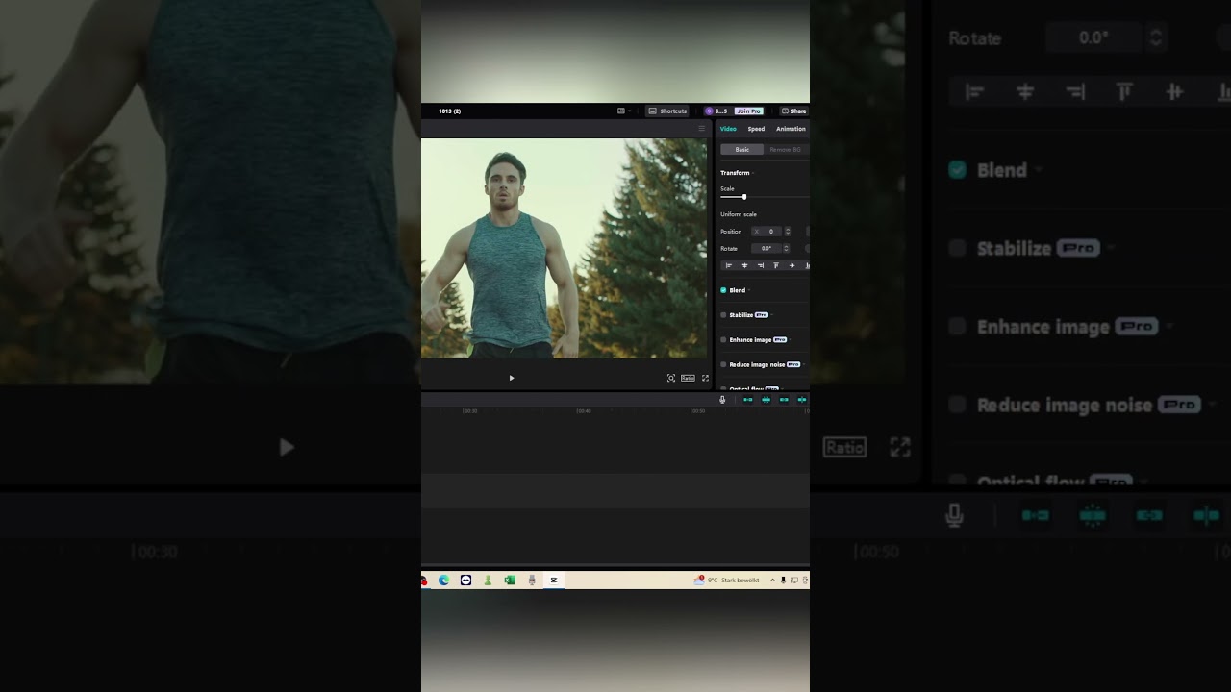Align the clip to the top edge

coord(776,265)
